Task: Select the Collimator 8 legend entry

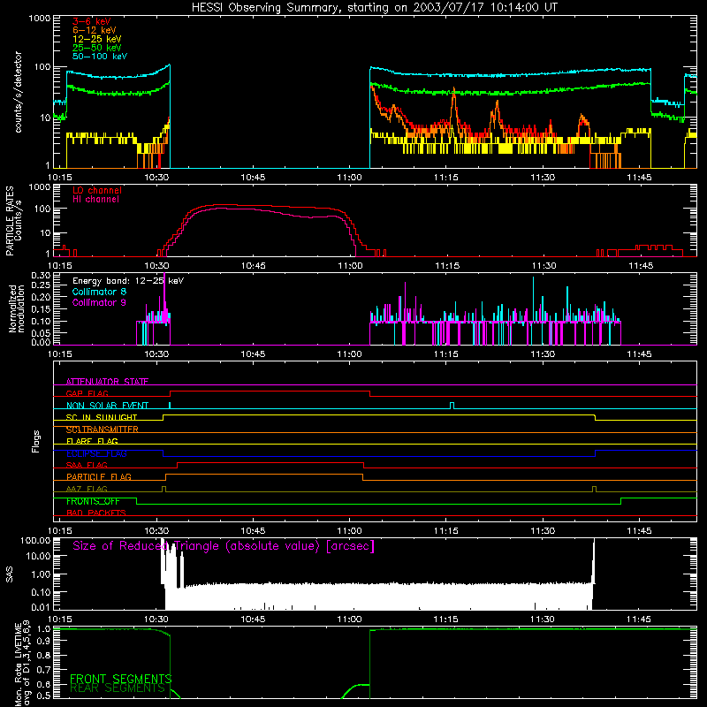Action: (x=99, y=292)
